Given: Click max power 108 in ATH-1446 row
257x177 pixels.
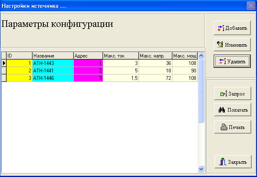Looking at the screenshot, I should coord(185,78).
